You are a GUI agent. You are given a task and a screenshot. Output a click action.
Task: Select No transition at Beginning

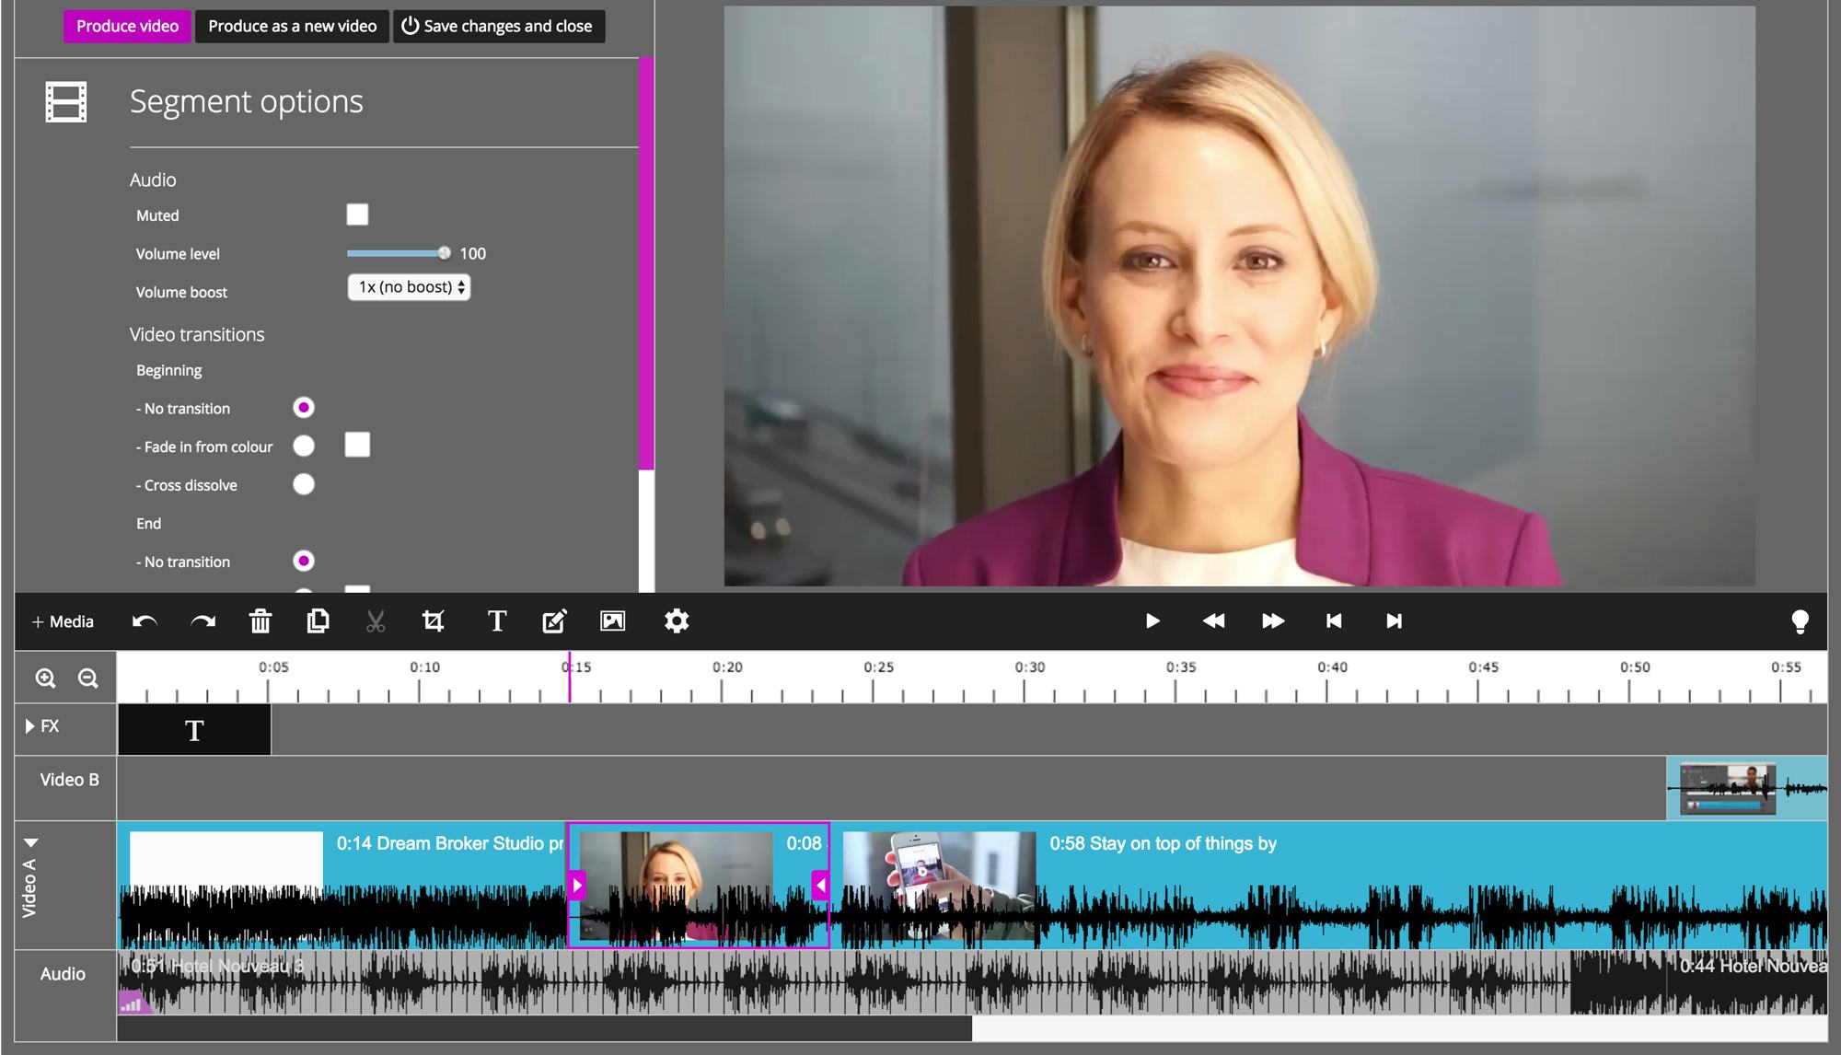[302, 406]
